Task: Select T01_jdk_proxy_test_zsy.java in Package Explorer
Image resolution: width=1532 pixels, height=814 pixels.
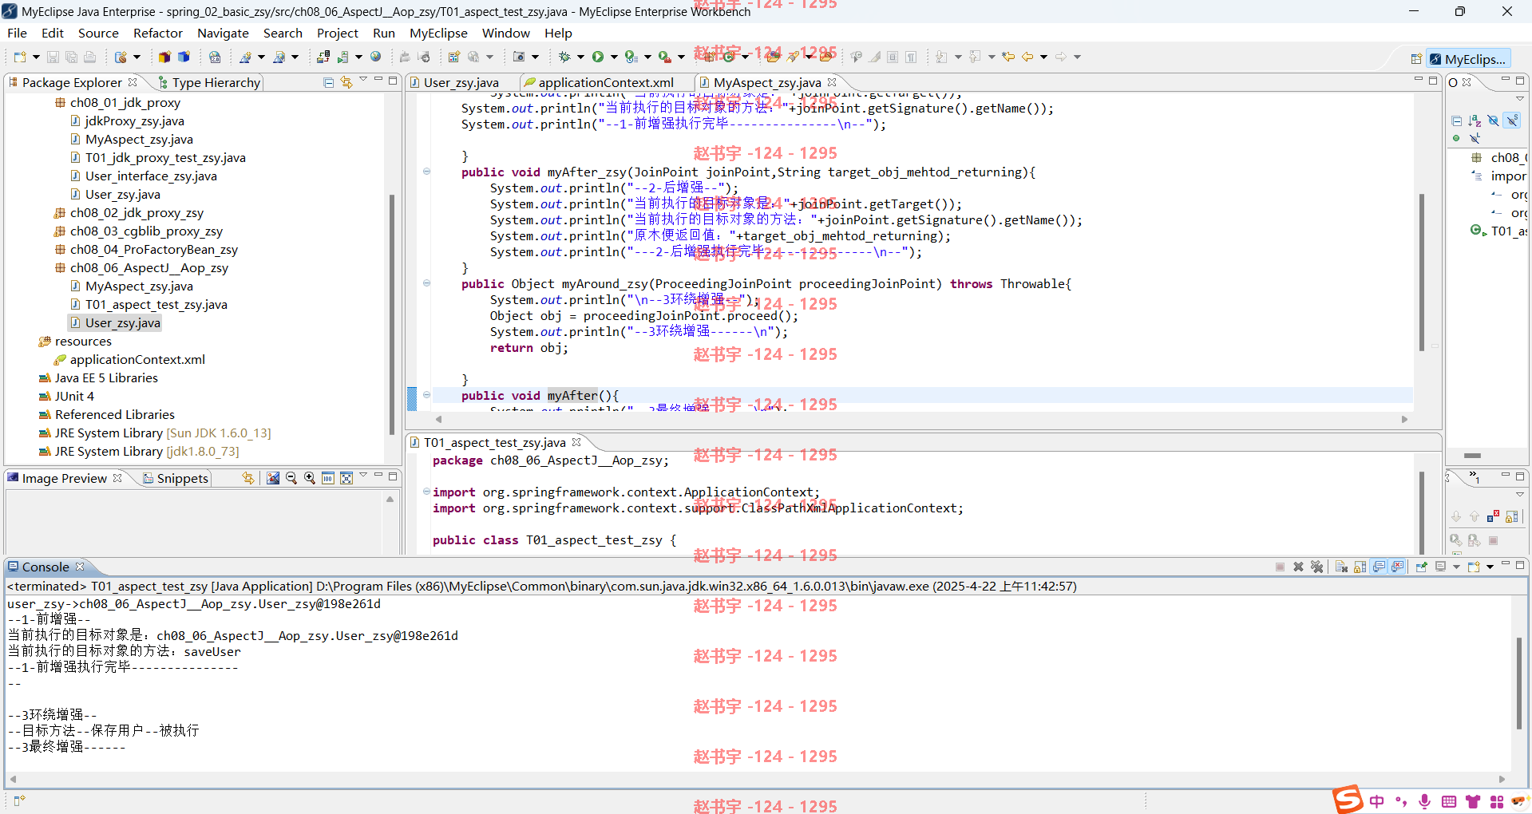Action: [x=165, y=157]
